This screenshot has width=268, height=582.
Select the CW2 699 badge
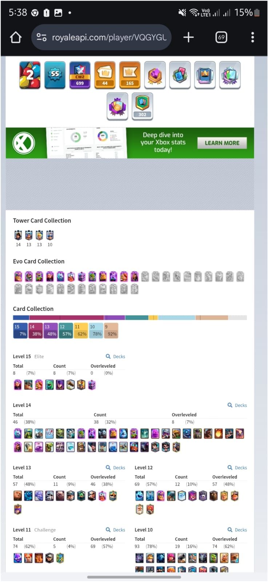click(x=80, y=75)
